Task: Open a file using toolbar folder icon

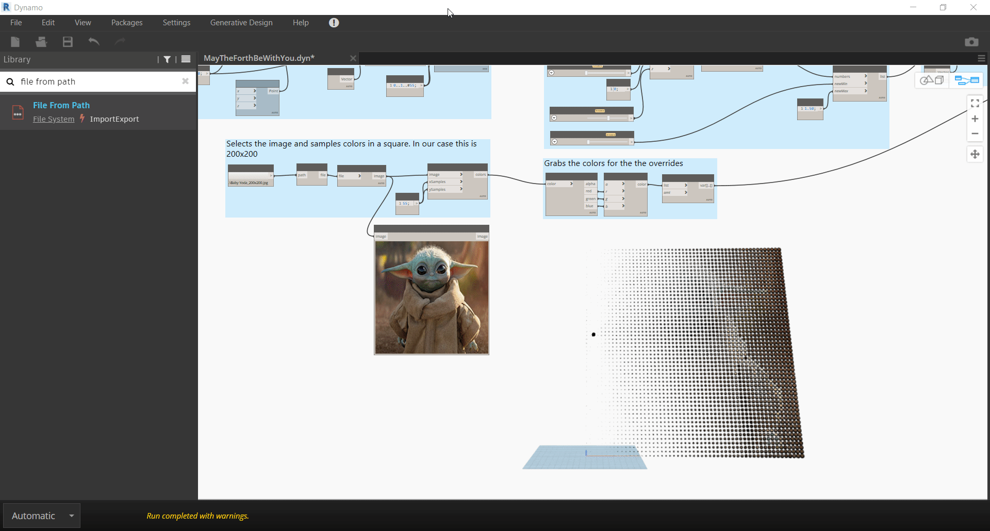Action: (41, 42)
